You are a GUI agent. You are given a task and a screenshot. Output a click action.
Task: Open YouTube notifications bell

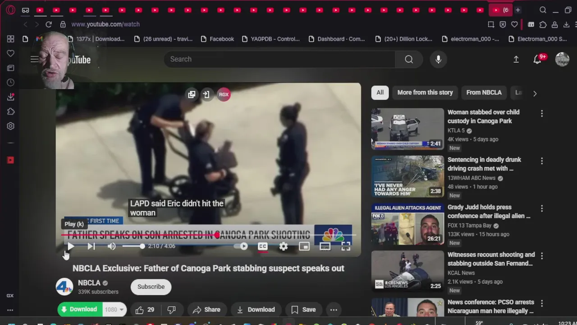pos(537,59)
